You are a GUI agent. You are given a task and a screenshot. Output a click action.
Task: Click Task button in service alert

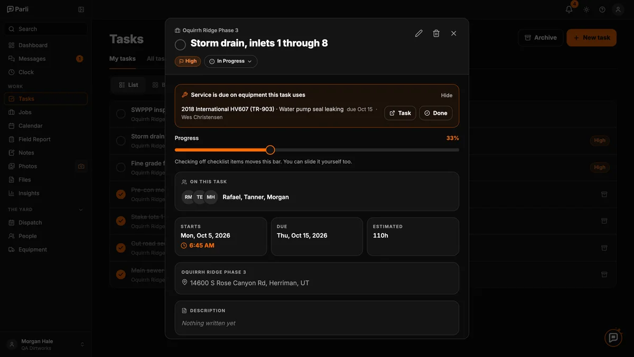[x=400, y=113]
